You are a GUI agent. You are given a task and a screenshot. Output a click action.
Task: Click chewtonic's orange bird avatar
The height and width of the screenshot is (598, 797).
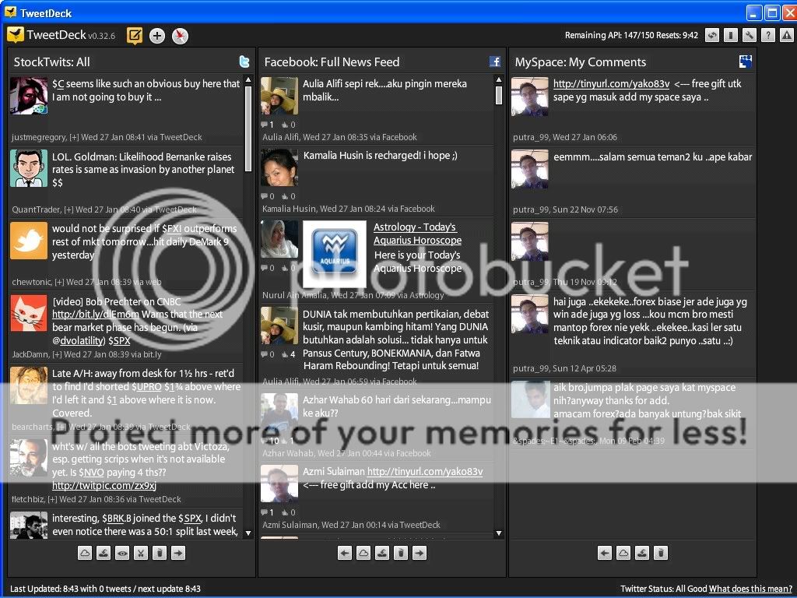tap(29, 241)
